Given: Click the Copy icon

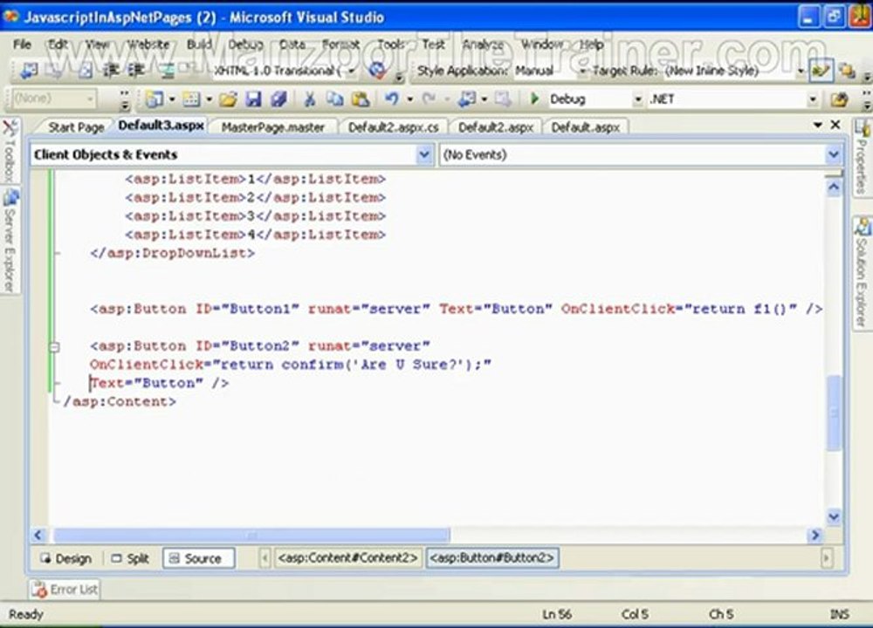Looking at the screenshot, I should click(x=334, y=99).
